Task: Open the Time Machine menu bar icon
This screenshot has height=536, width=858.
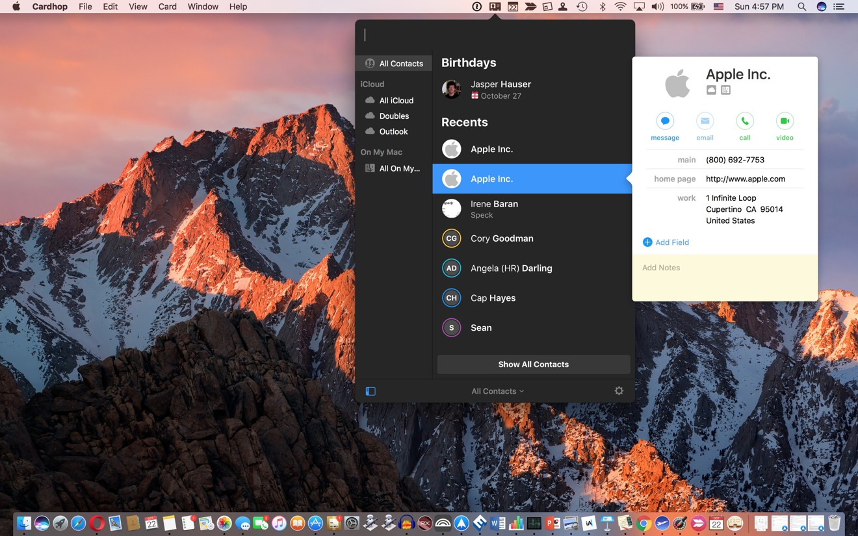Action: 582,6
